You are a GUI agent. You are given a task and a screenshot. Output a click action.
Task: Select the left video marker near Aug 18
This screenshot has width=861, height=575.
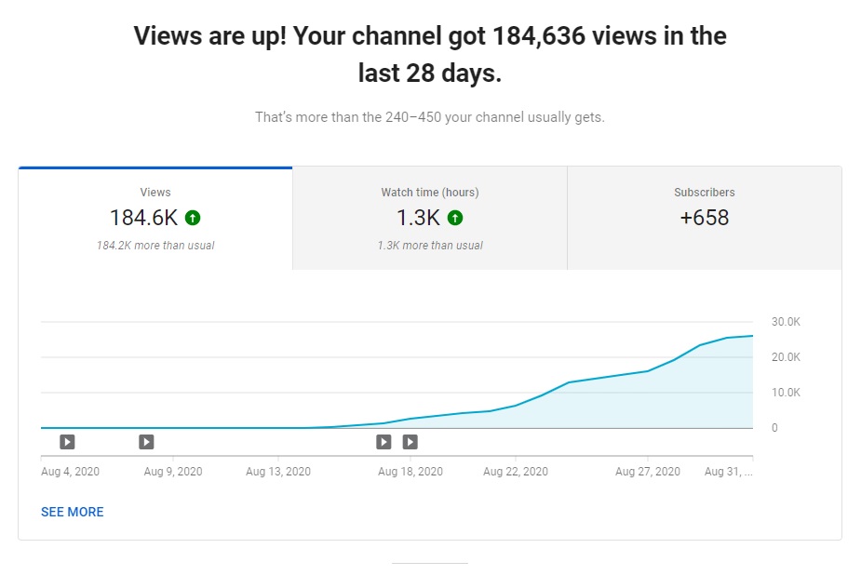pos(383,442)
